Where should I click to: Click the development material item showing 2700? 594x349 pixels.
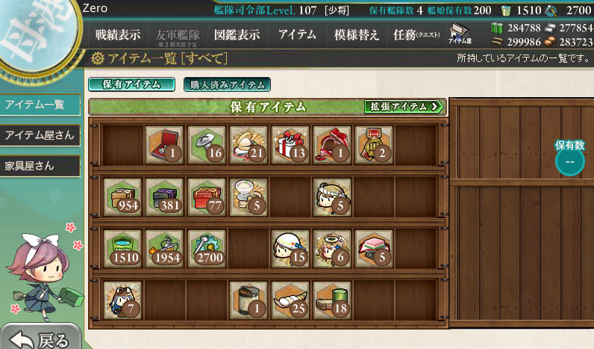[x=207, y=249]
